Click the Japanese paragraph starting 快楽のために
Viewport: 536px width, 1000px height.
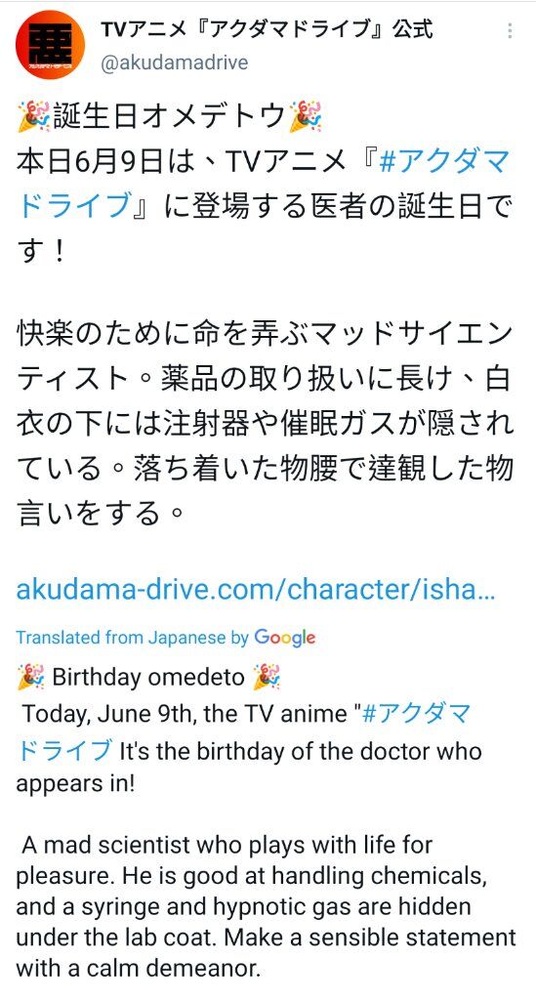[x=265, y=423]
